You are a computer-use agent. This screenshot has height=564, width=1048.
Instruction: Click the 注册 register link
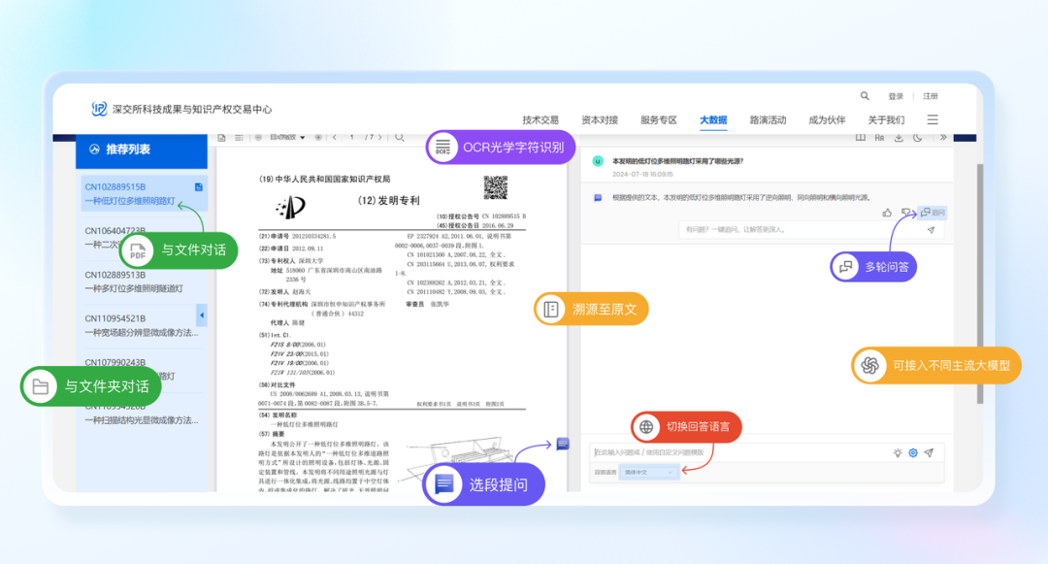tap(929, 95)
